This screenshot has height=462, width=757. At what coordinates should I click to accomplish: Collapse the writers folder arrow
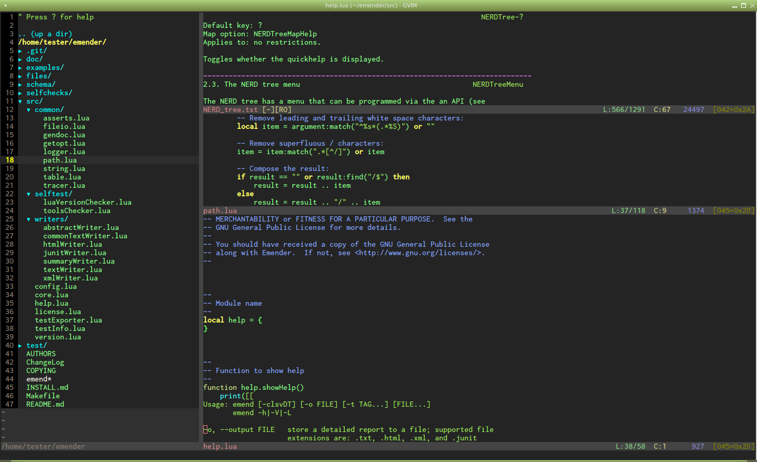click(28, 219)
